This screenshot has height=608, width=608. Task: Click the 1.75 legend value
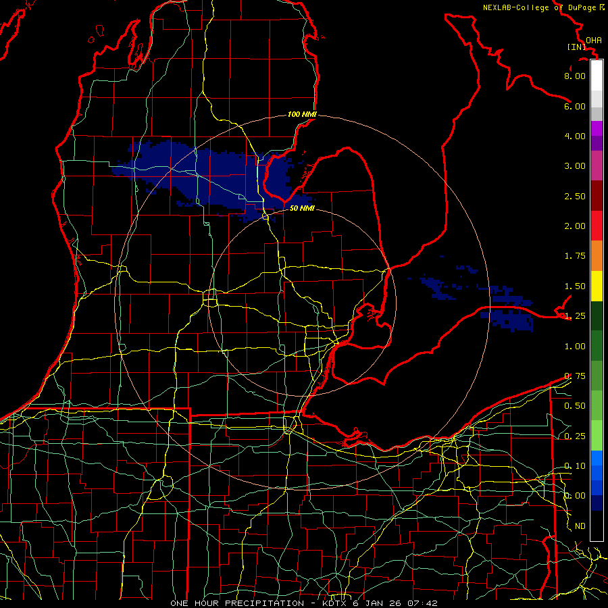(x=575, y=256)
